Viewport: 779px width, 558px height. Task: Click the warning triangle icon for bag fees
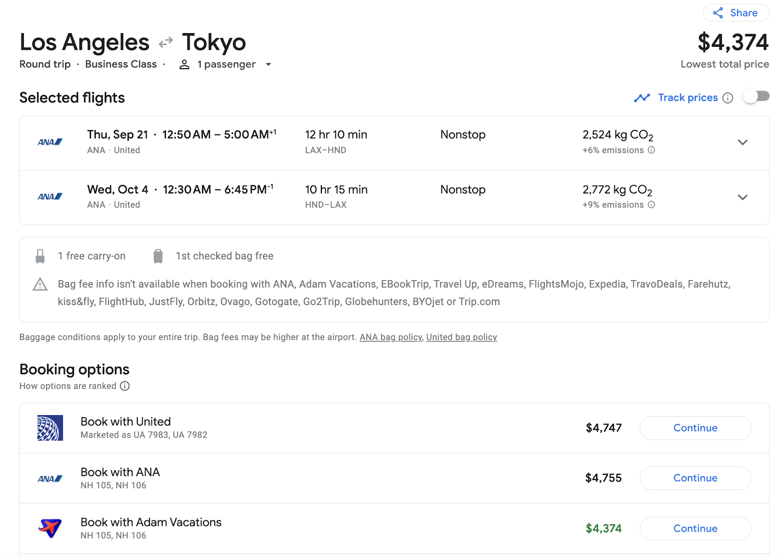click(x=40, y=284)
